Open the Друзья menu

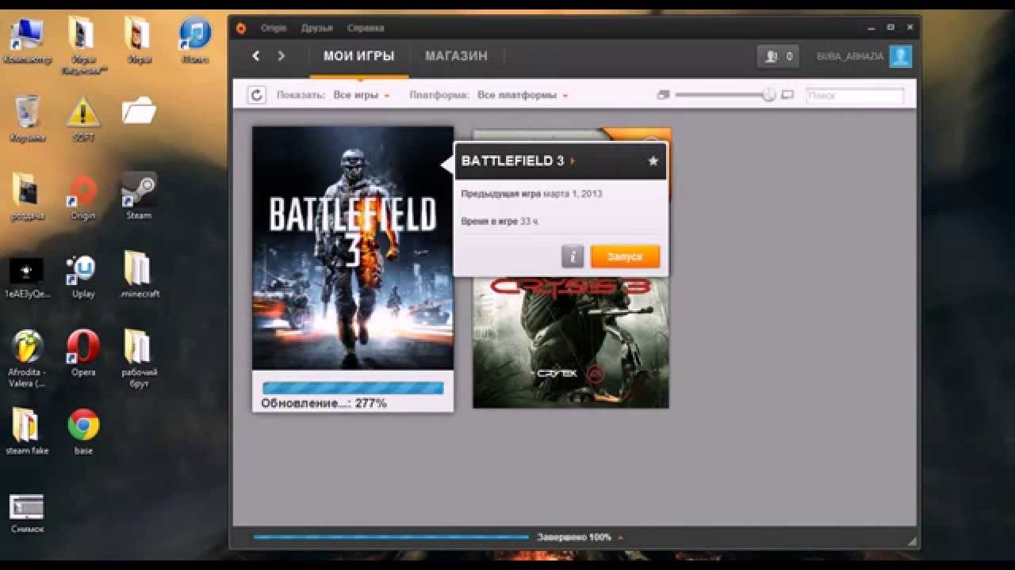316,28
